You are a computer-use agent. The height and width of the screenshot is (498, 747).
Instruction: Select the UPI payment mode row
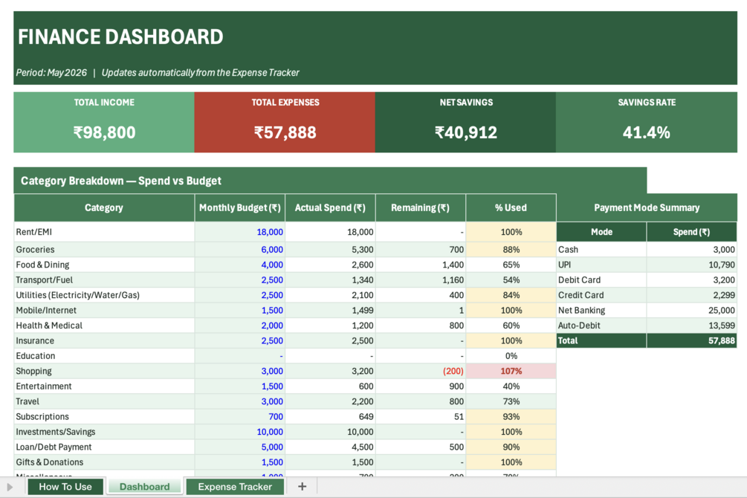click(x=647, y=265)
